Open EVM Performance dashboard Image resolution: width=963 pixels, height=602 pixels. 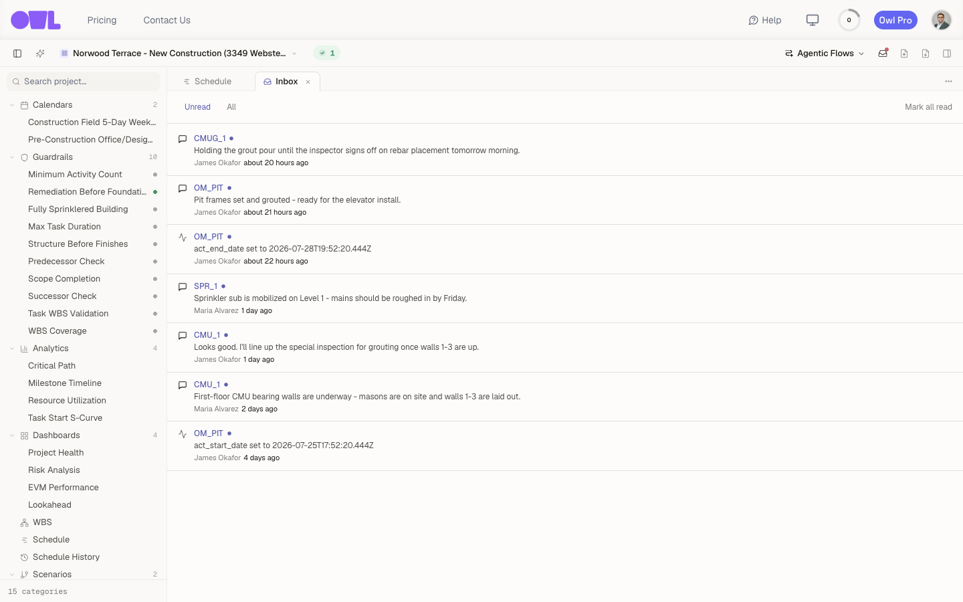point(63,488)
